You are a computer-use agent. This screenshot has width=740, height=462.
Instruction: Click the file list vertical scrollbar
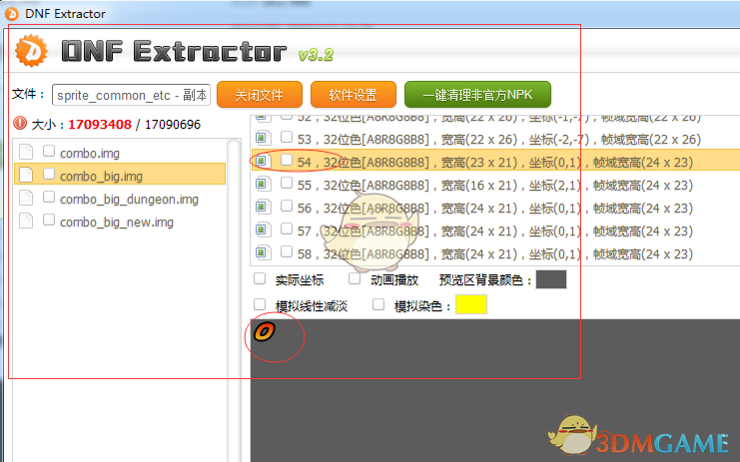click(x=234, y=299)
